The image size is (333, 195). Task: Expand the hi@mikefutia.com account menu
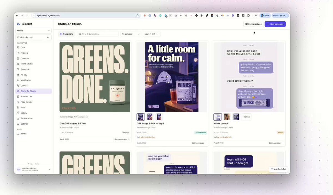34,169
